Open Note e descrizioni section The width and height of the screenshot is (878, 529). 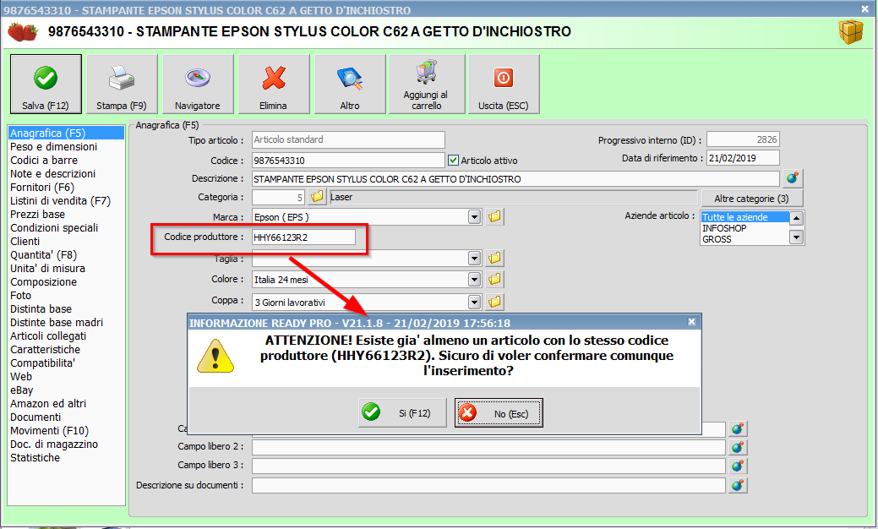point(52,173)
